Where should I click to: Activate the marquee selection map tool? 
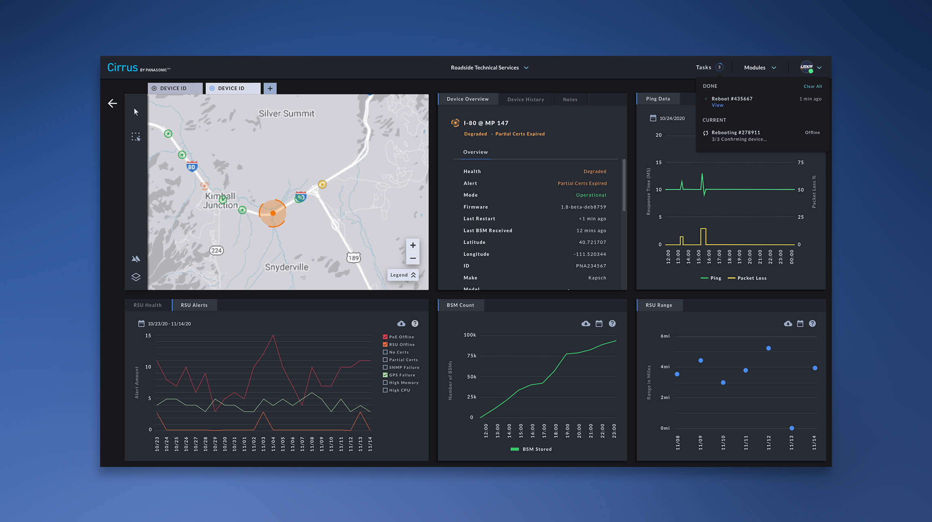[136, 137]
